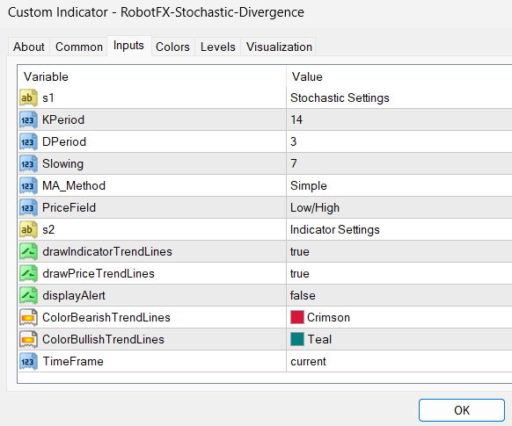Select the Slowing variable name
The width and height of the screenshot is (512, 426).
(x=62, y=163)
